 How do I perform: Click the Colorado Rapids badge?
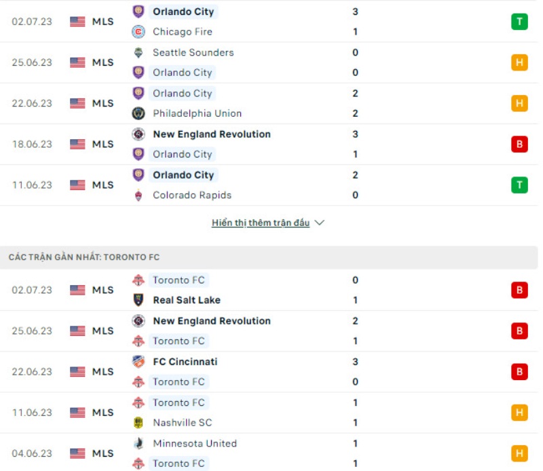[137, 195]
